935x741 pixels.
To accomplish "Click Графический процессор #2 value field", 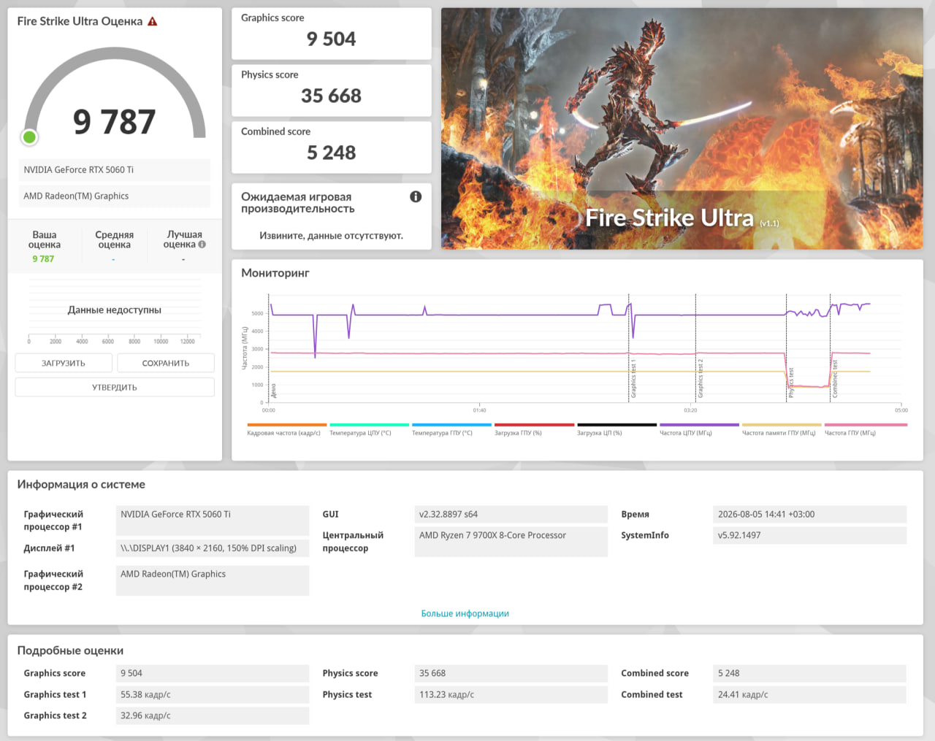I will [213, 580].
